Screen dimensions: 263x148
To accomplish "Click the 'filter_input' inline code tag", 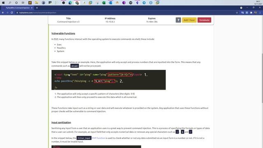I will [84, 138].
